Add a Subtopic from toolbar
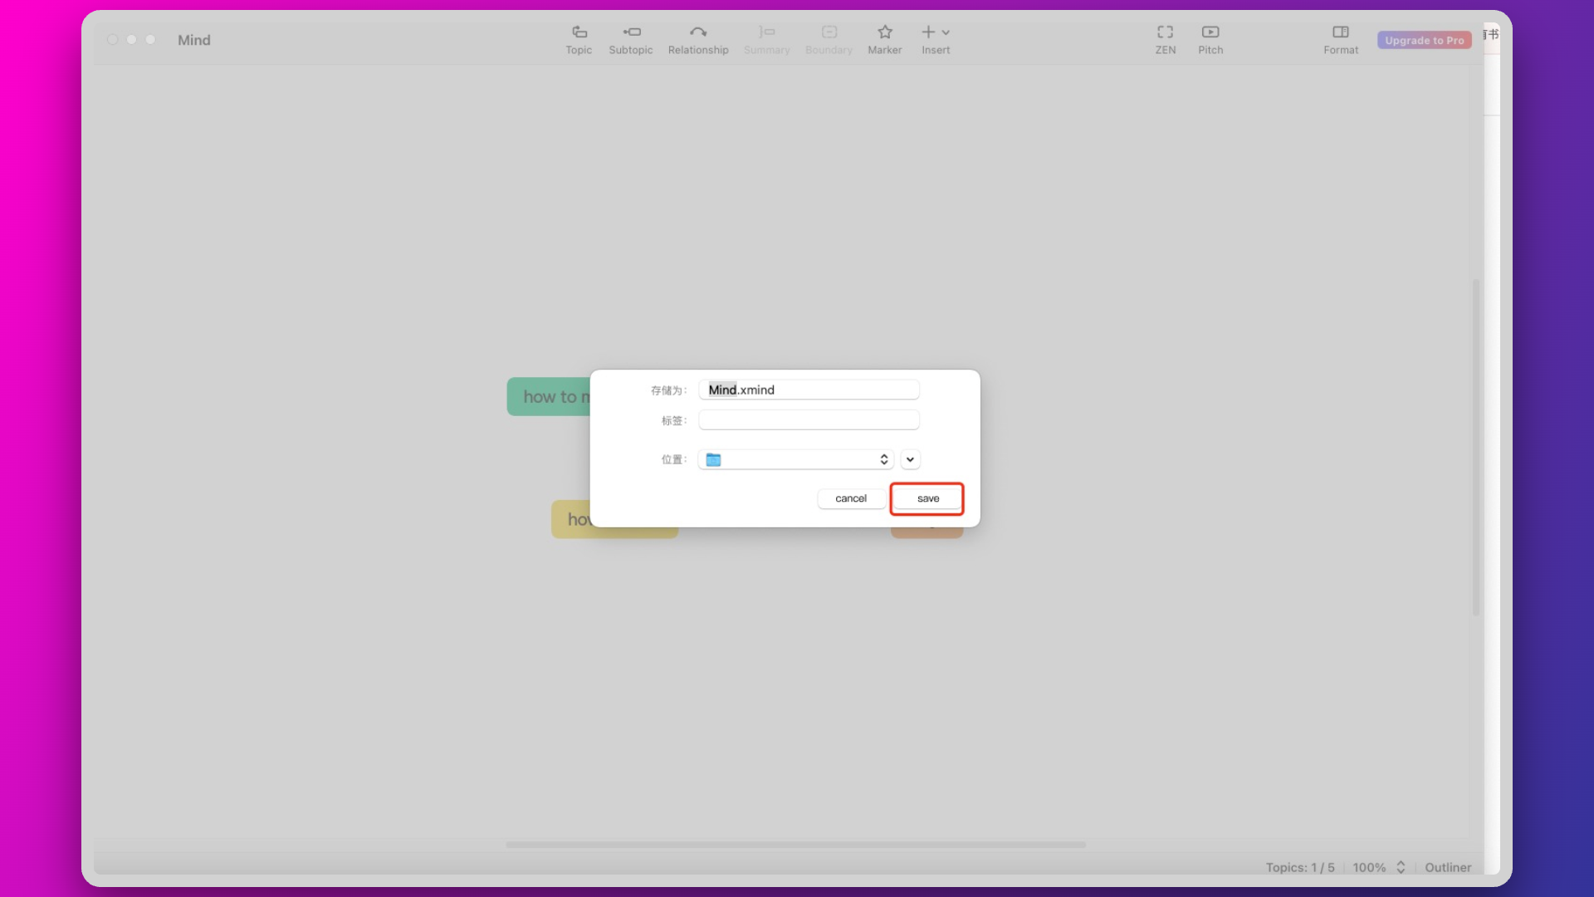Screen dimensions: 1594x897 coord(631,39)
